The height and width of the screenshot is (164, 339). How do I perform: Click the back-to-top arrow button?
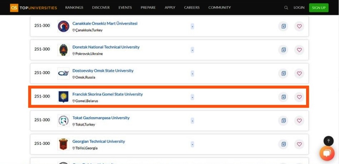click(x=329, y=141)
